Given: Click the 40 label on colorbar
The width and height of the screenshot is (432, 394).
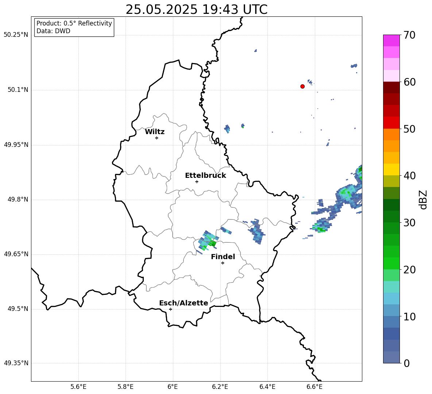Looking at the screenshot, I should coord(409,176).
